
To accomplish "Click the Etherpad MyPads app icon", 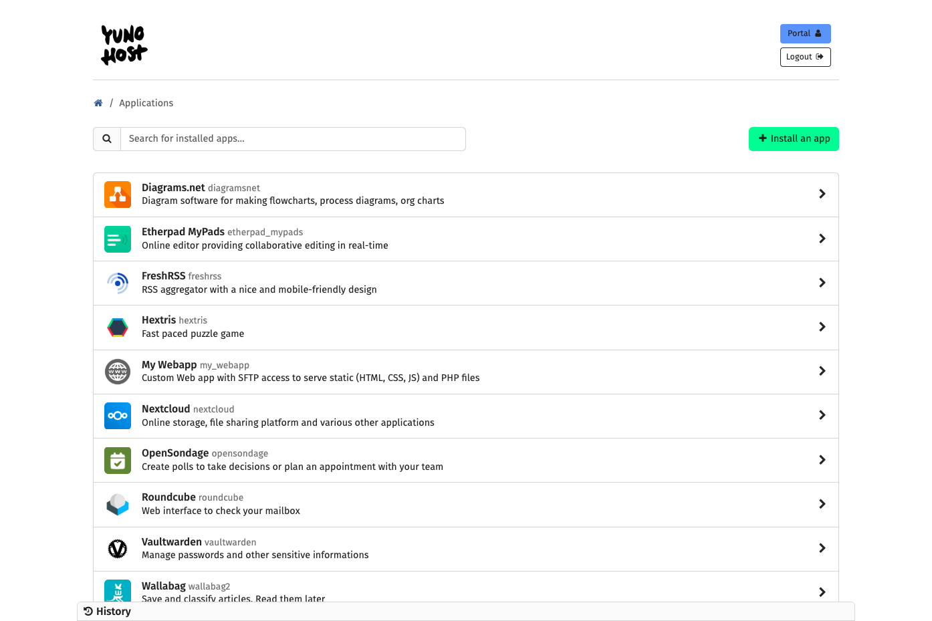I will (118, 239).
